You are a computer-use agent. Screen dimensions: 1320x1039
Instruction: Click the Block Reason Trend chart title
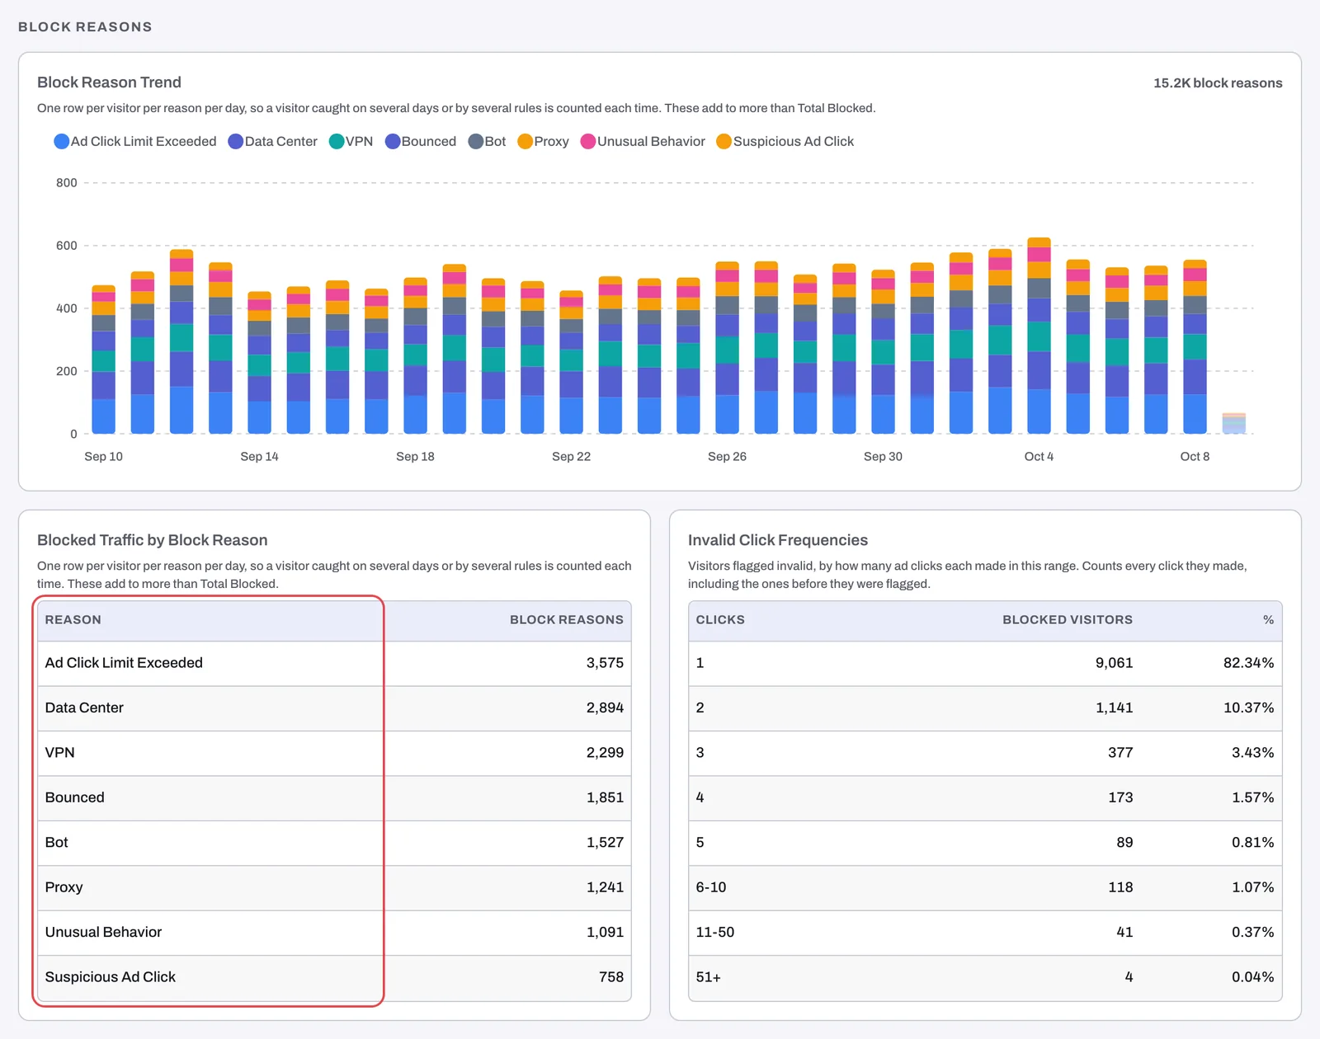(x=109, y=82)
